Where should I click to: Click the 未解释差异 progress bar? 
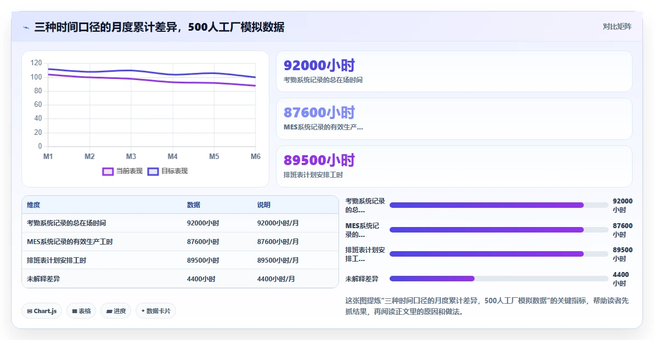click(x=499, y=279)
